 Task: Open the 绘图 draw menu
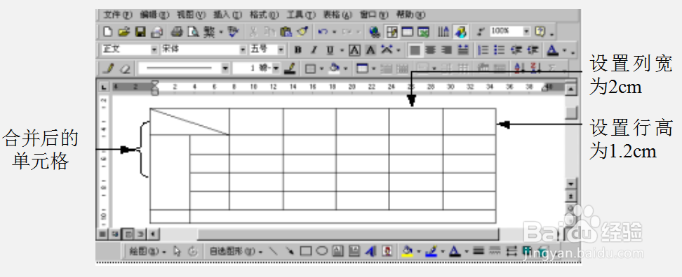[148, 251]
